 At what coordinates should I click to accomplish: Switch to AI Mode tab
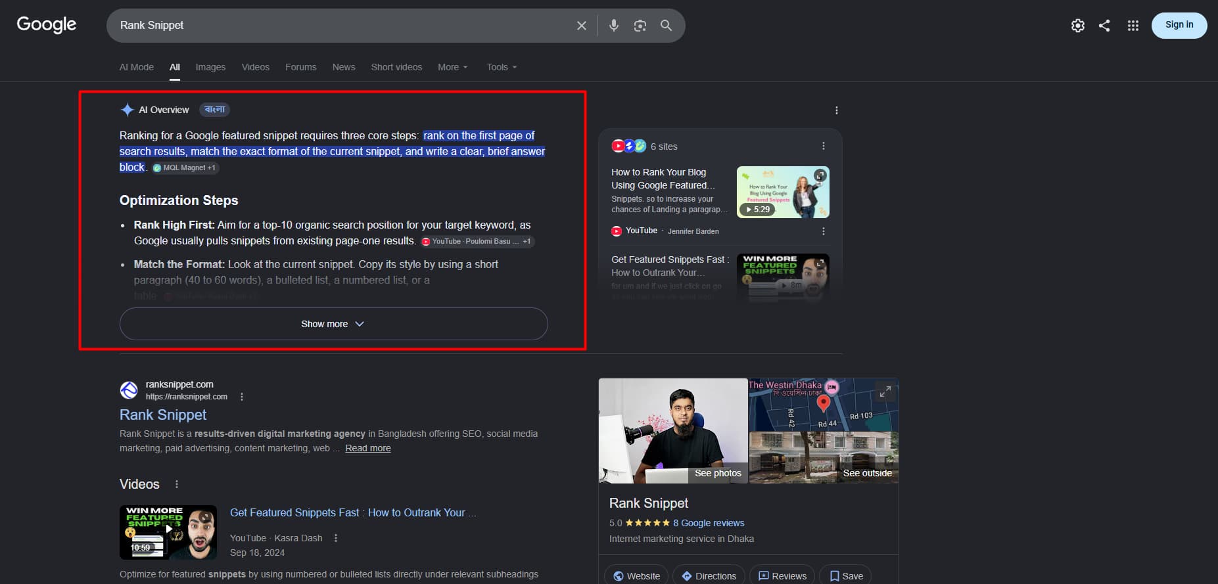pos(137,67)
